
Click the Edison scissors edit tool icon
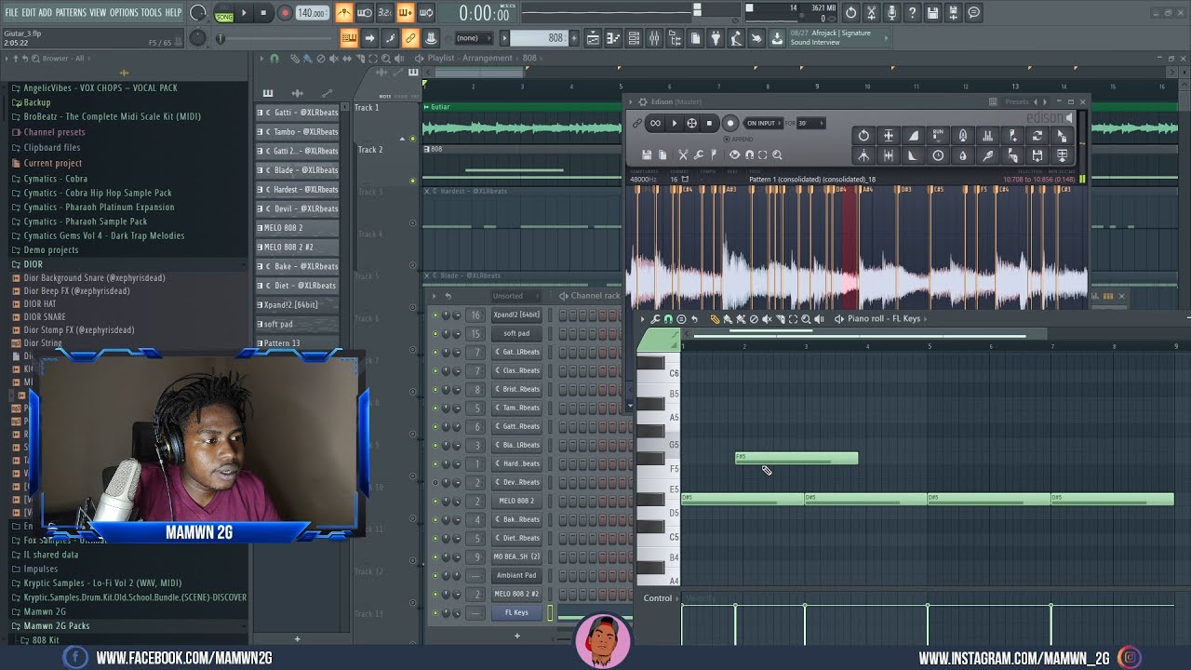(x=683, y=154)
